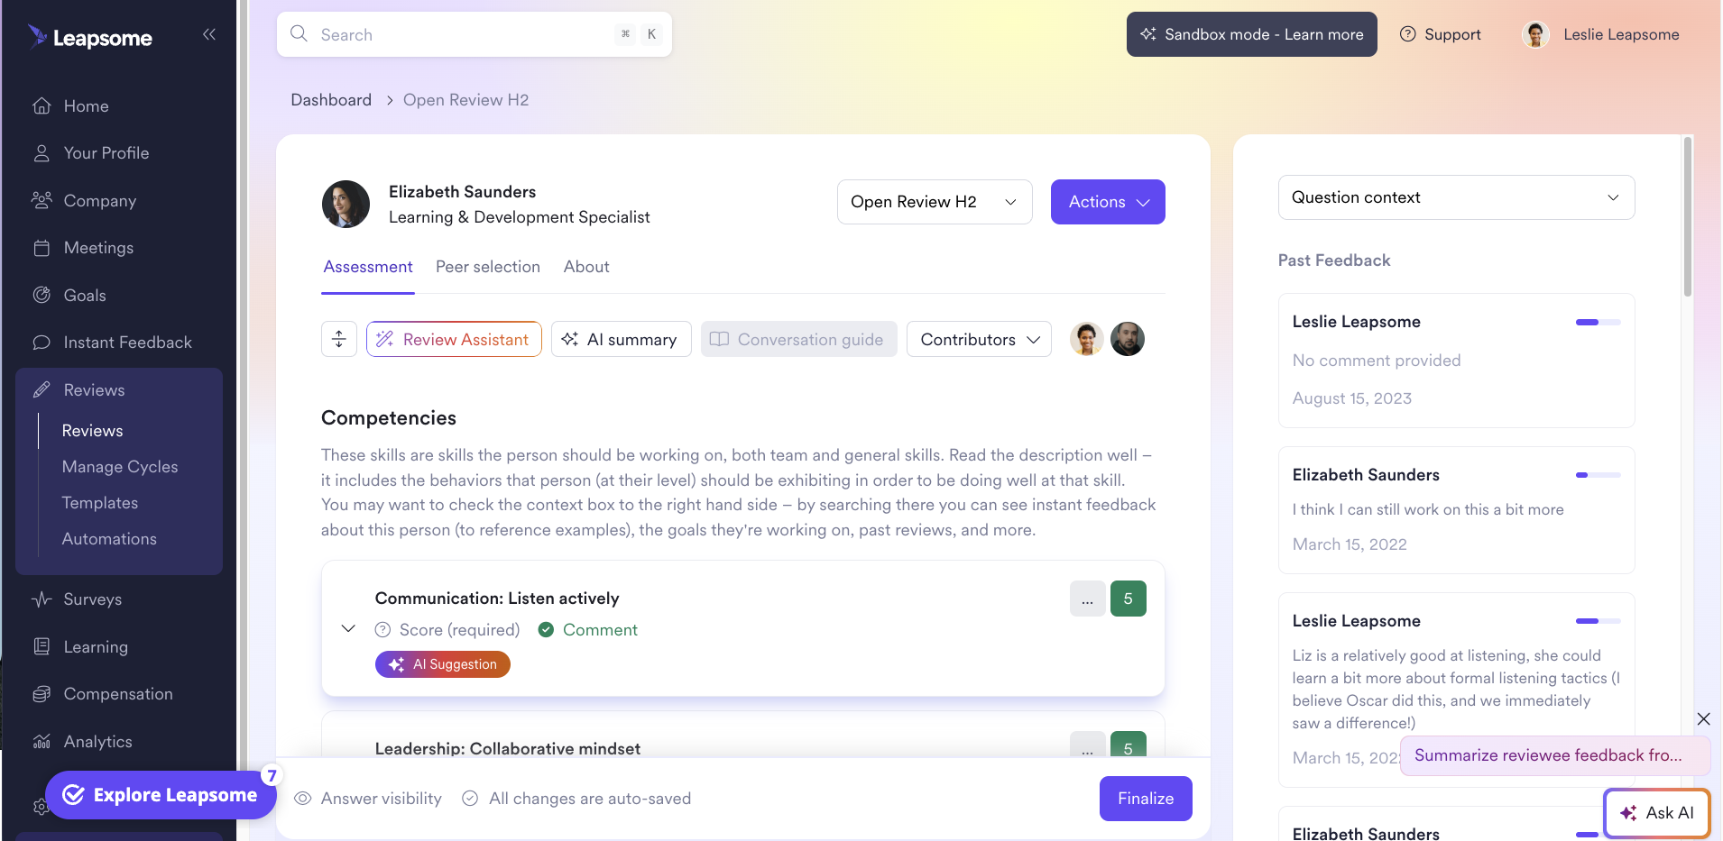
Task: Collapse the sidebar with the double-chevron icon
Action: click(x=209, y=34)
